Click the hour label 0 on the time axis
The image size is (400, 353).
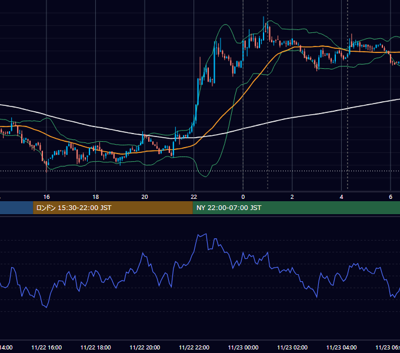click(243, 197)
